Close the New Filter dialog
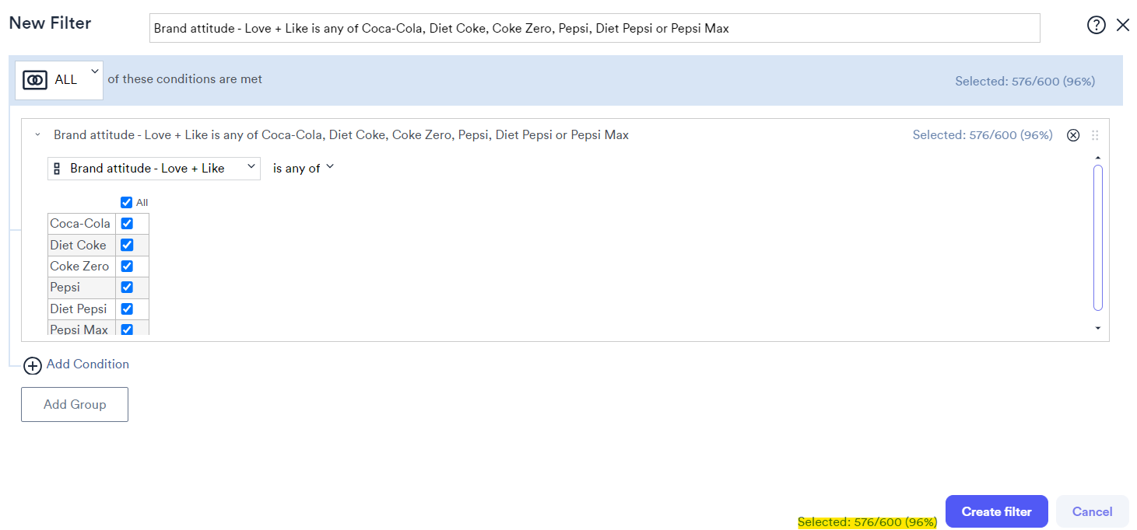1137x530 pixels. click(1123, 25)
